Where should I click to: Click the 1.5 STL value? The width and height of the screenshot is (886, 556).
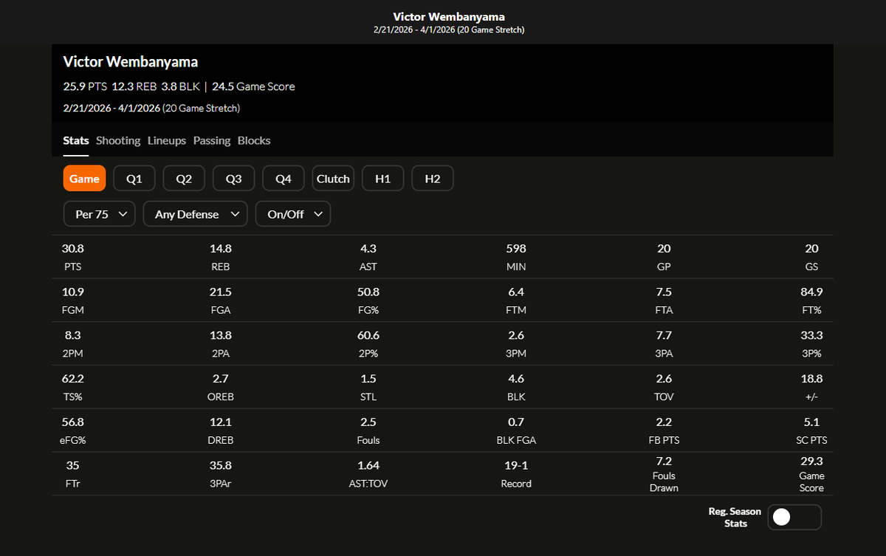point(368,379)
